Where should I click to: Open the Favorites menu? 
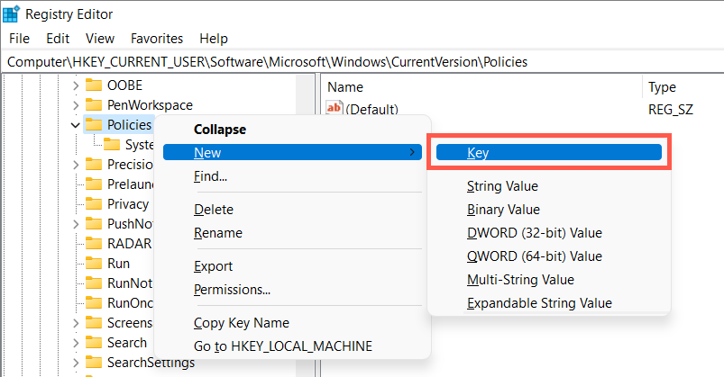coord(156,39)
